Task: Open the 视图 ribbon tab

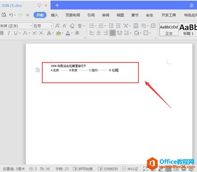Action: pyautogui.click(x=120, y=15)
